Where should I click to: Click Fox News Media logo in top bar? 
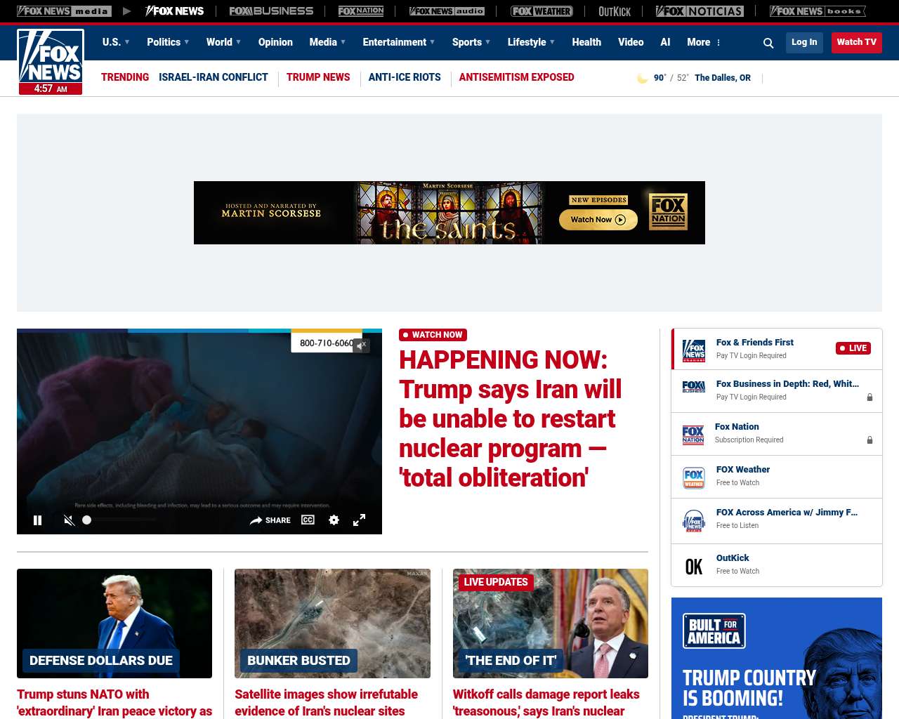point(64,11)
